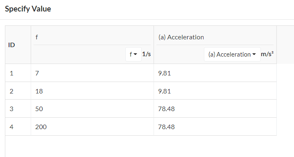294x157 pixels.
Task: Click the m/s² unit label
Action: (267, 54)
